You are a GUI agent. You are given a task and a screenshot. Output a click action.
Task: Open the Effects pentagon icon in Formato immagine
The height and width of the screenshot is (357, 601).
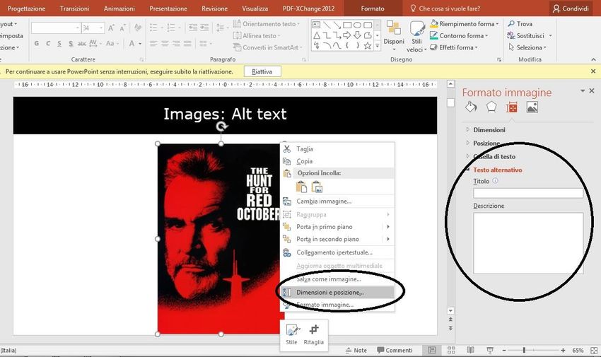491,107
